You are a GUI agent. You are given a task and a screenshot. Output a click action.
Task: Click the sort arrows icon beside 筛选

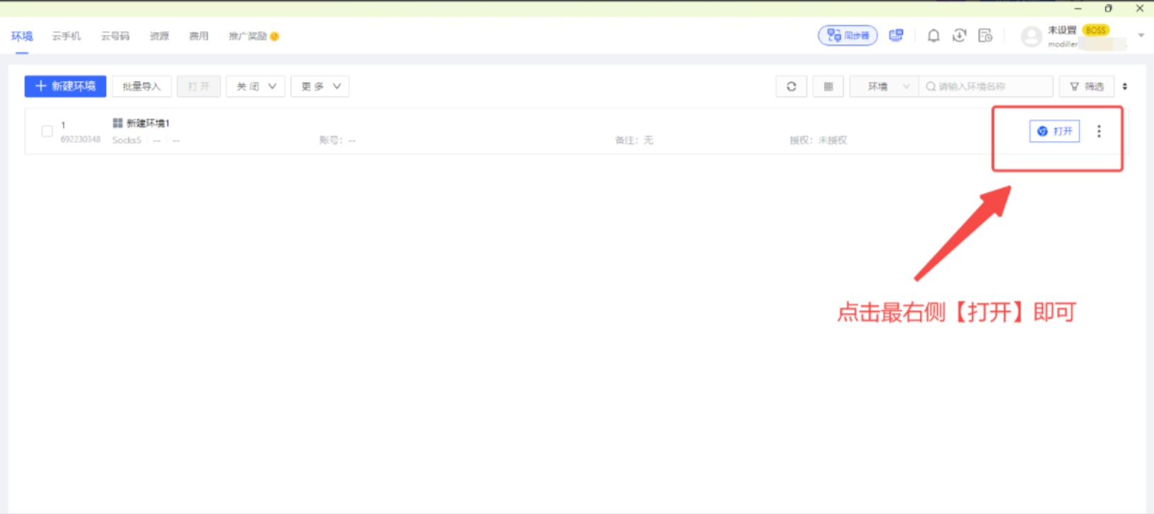click(1124, 86)
